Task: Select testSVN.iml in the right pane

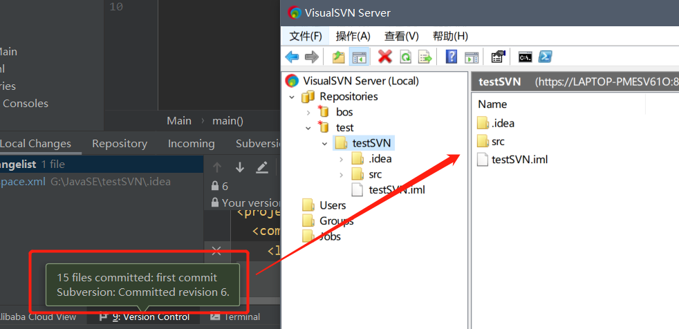Action: pos(520,160)
